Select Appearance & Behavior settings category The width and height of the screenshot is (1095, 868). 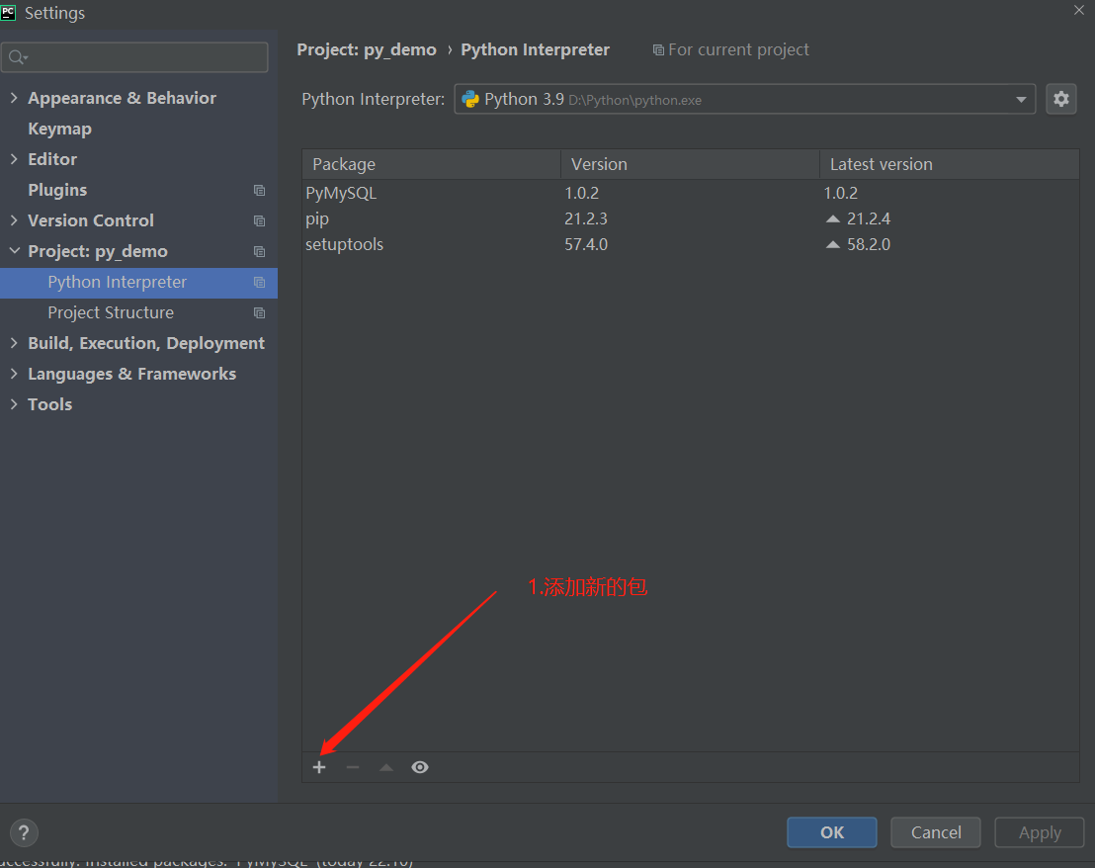click(122, 98)
